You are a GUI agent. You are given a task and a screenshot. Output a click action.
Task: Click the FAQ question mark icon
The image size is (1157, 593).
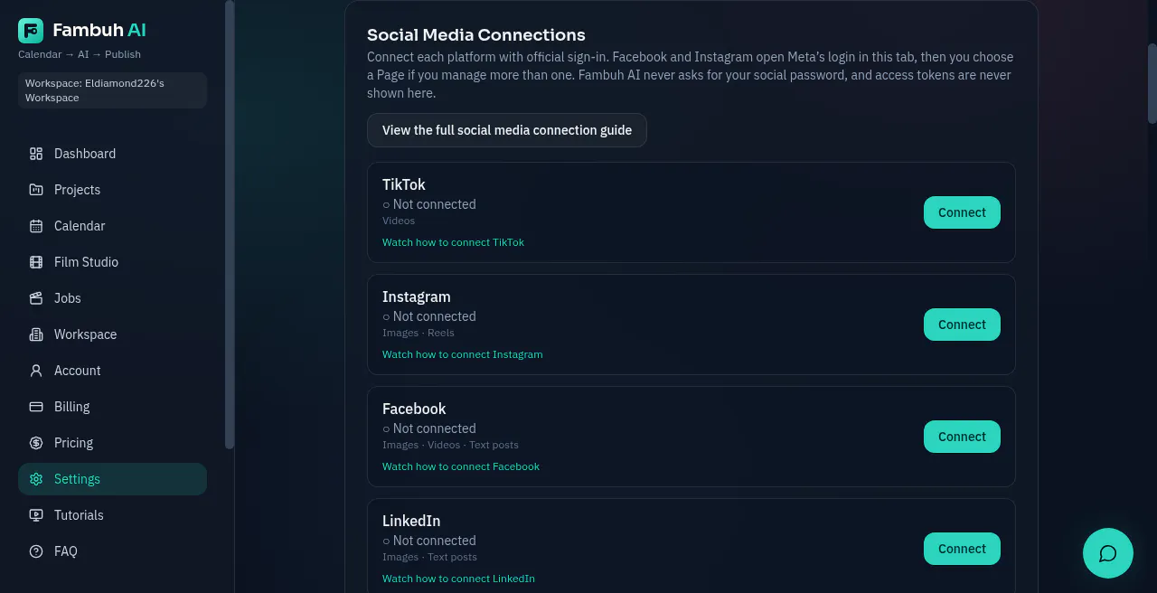point(36,551)
